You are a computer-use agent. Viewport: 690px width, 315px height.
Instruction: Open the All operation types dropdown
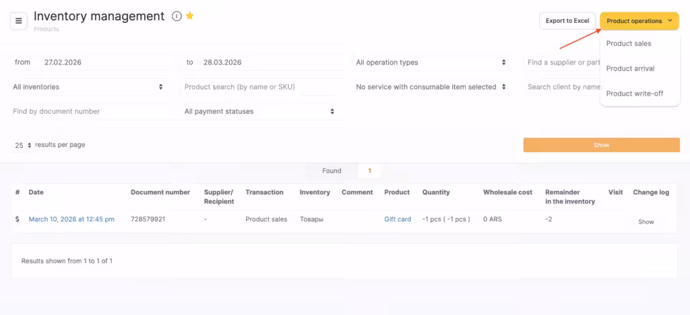431,63
